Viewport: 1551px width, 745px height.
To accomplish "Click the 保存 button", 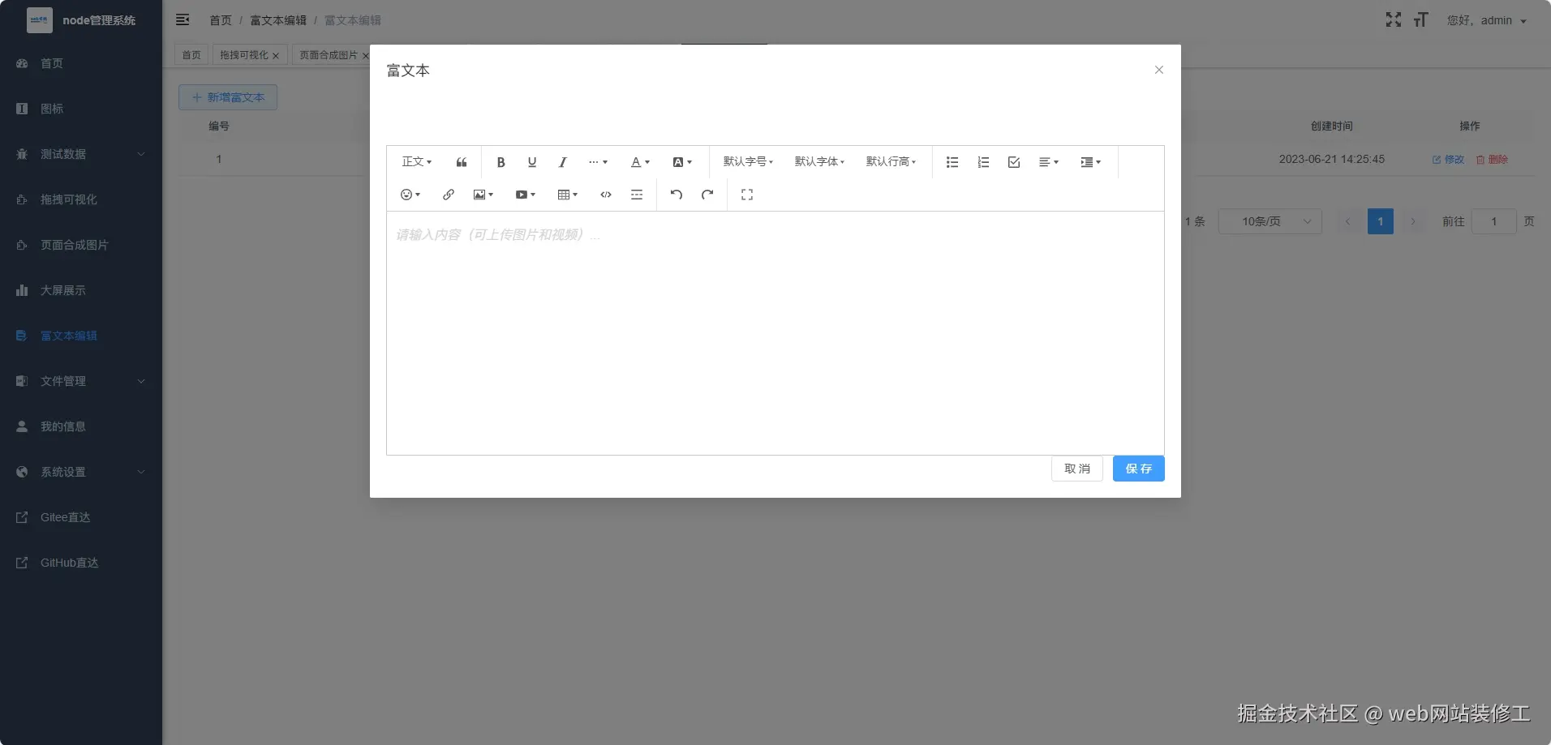I will [1139, 469].
